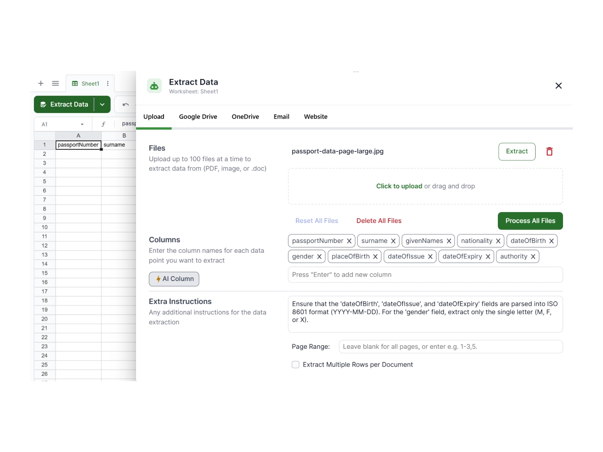Click the formula bar text
Screen dimensions: 603x452
[x=129, y=124]
